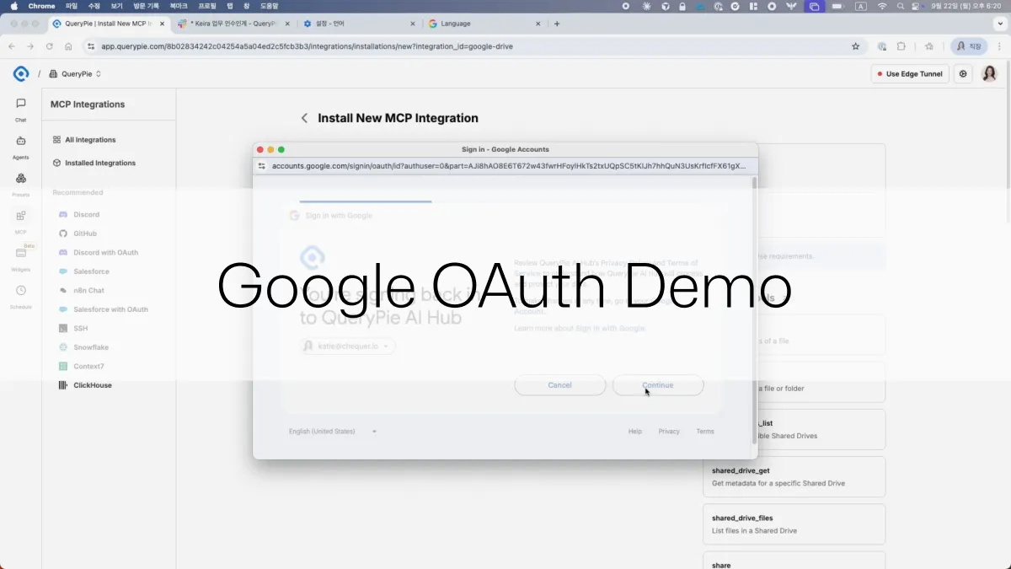Select the Discord integration icon

[63, 214]
